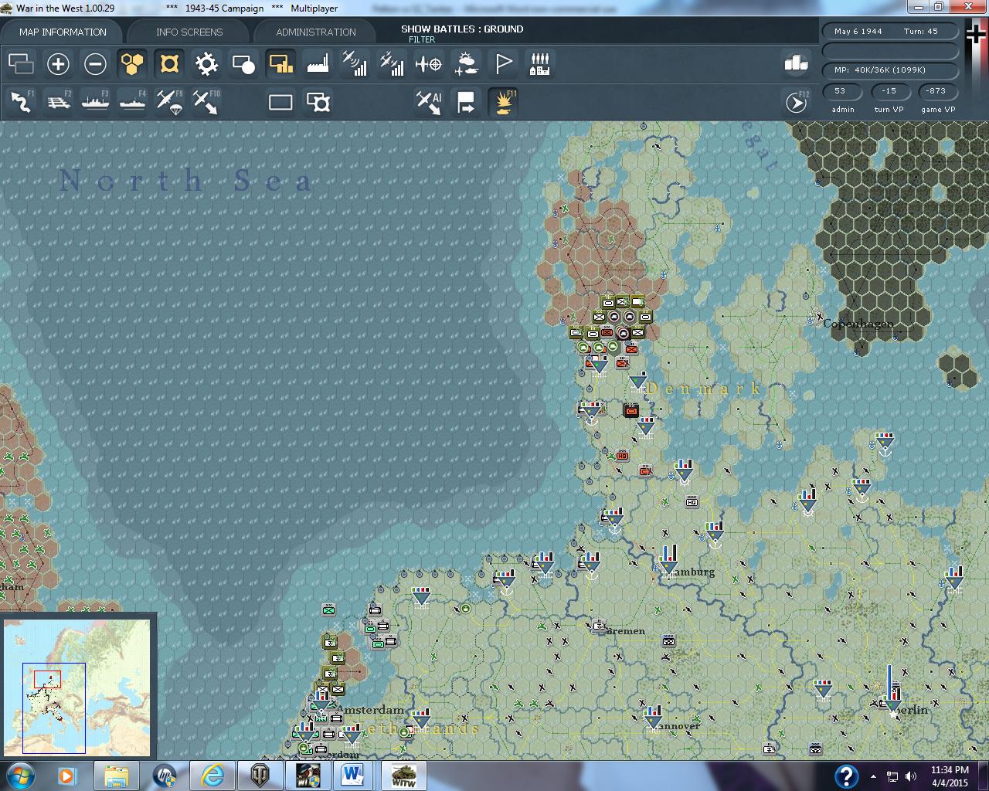989x791 pixels.
Task: Click the flag icon in map toolbar
Action: (x=503, y=63)
